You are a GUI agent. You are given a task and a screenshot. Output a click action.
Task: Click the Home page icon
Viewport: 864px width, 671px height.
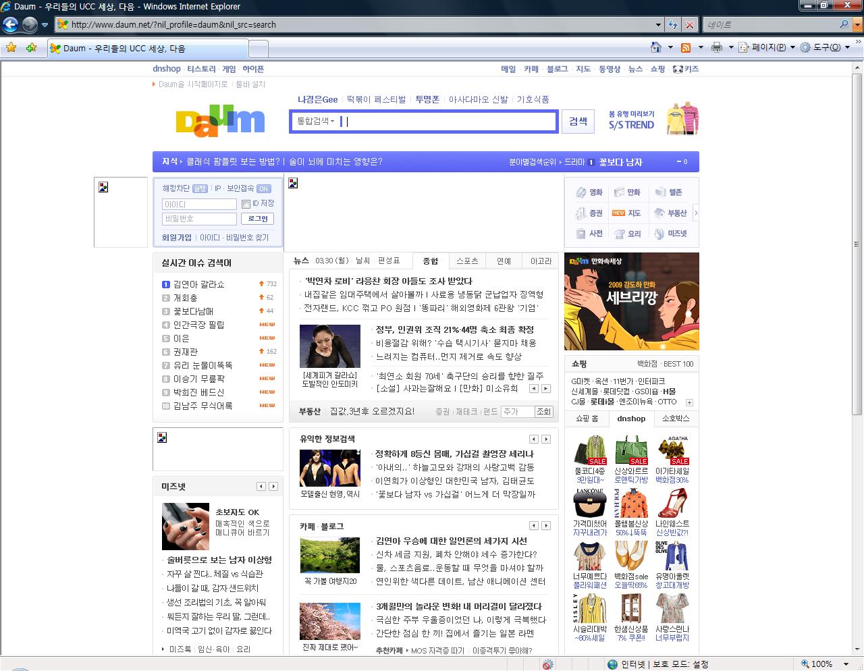(655, 47)
